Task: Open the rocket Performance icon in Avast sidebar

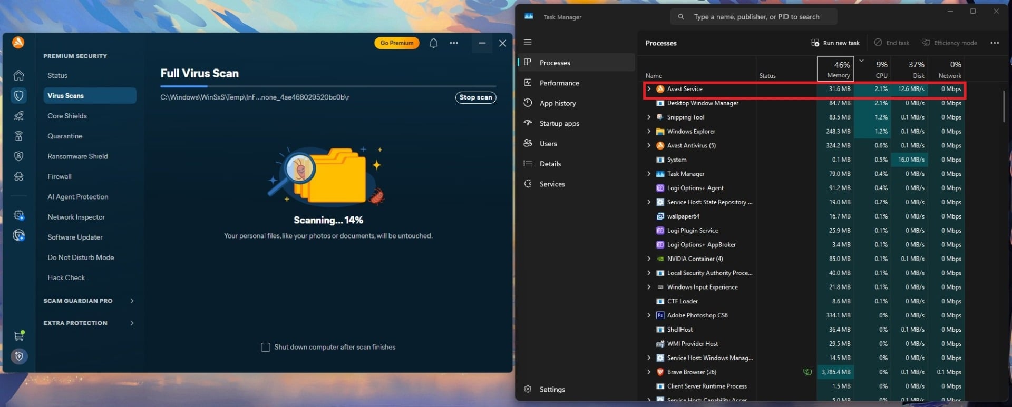Action: coord(18,116)
